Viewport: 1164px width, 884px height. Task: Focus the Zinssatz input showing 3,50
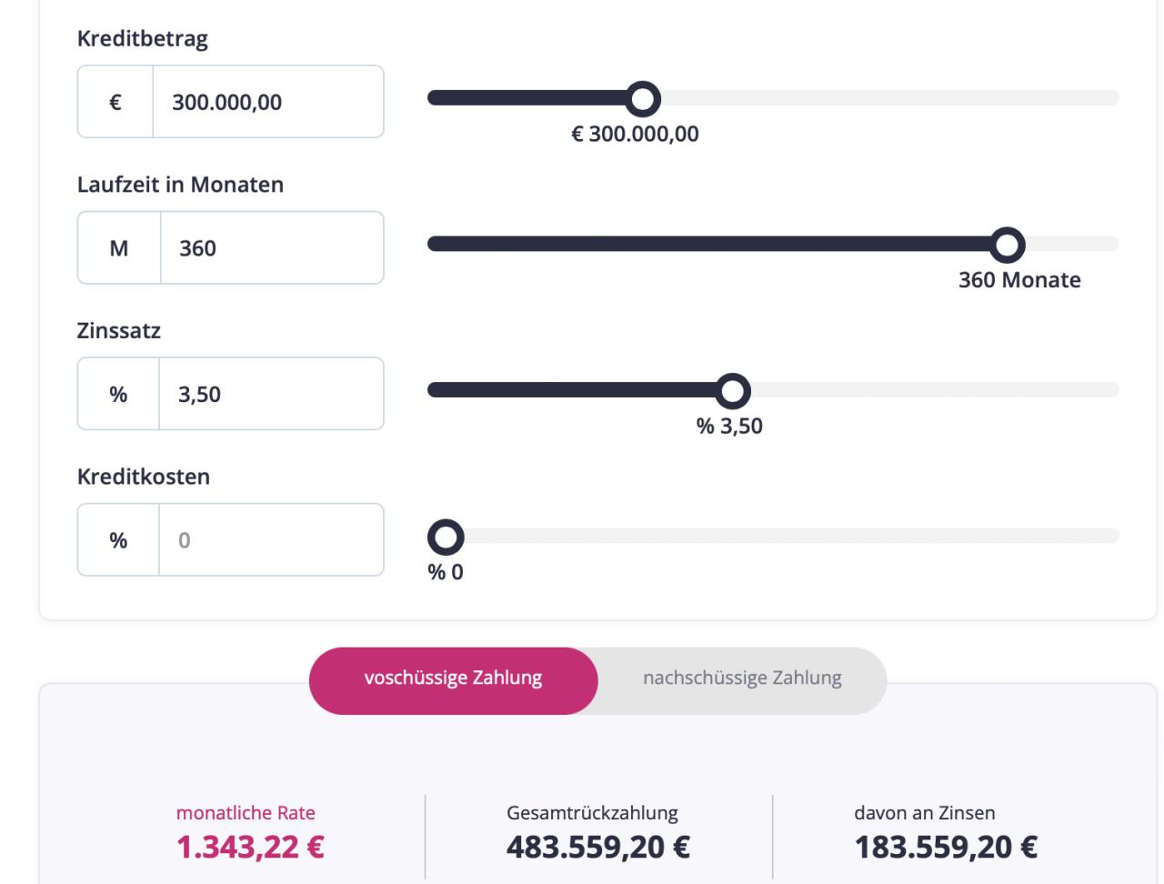coord(271,394)
